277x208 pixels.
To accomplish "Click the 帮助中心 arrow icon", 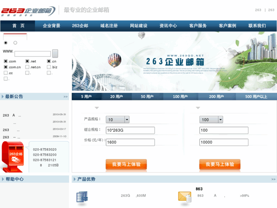I will [x=3, y=179].
